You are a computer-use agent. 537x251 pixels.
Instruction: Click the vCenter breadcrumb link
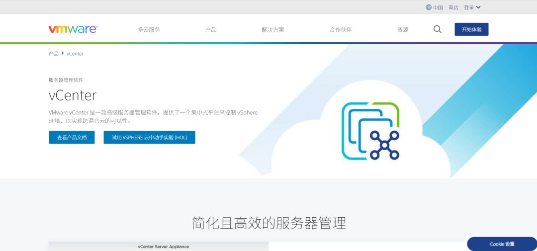[x=75, y=54]
